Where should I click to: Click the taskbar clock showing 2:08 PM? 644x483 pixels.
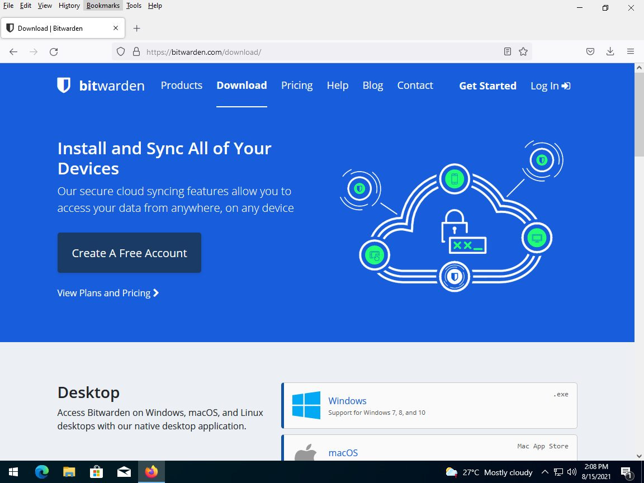point(596,472)
